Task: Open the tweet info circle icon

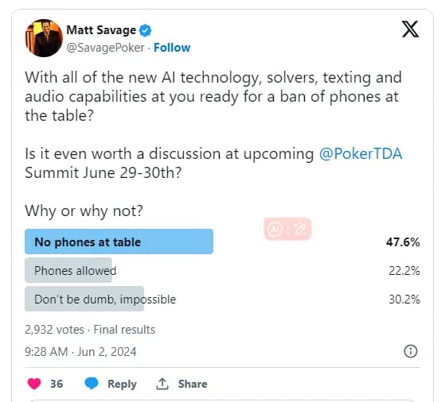Action: 411,351
